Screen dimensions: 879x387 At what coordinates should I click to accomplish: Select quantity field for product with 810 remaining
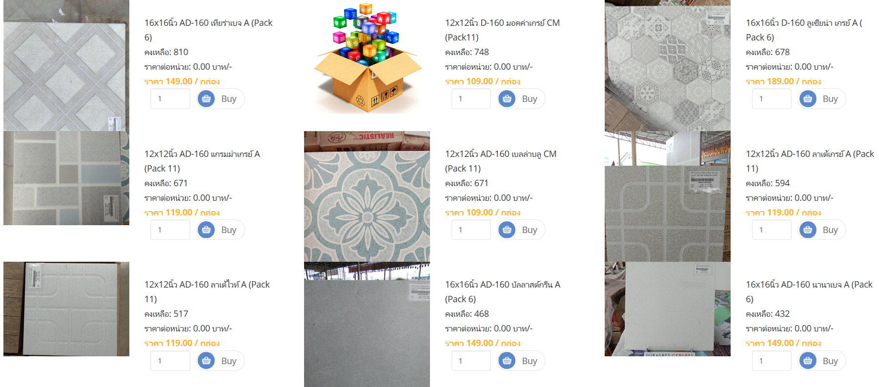coord(170,99)
